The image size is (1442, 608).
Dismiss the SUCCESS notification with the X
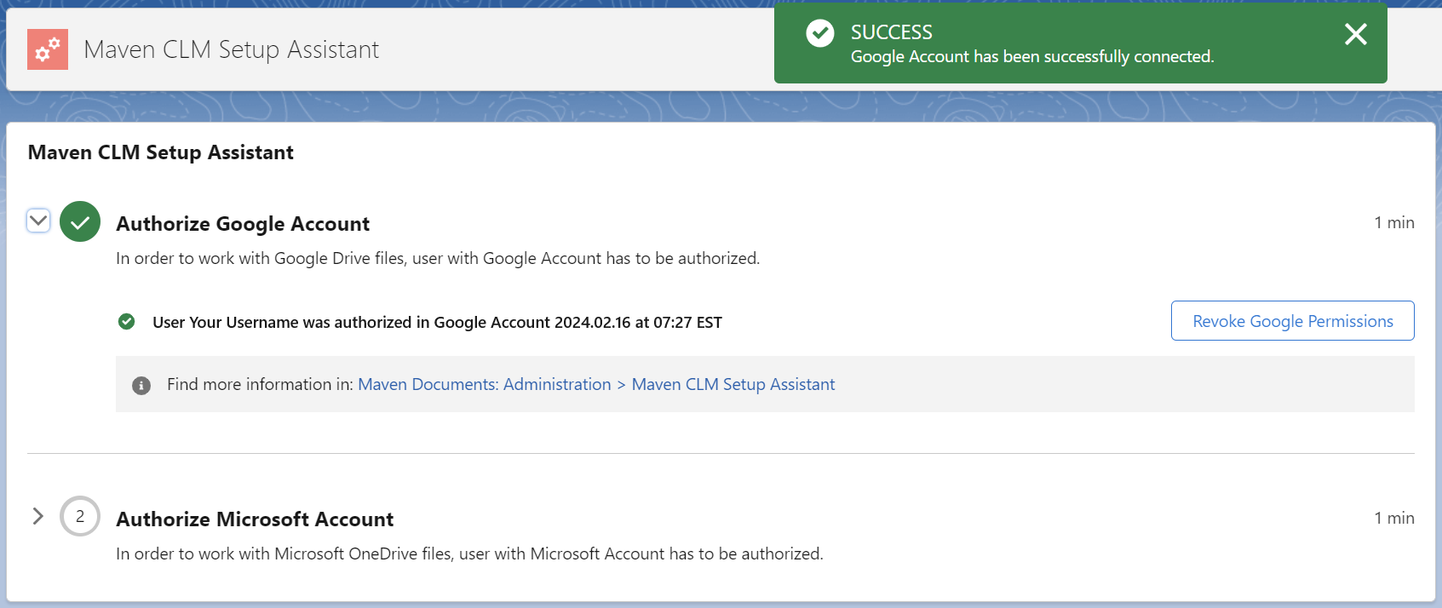1355,34
